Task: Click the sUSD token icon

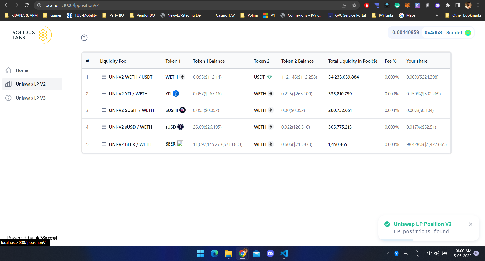Action: [x=180, y=127]
